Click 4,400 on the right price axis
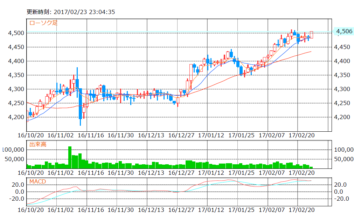Screen dimensions: 354x214 pyautogui.click(x=342, y=61)
